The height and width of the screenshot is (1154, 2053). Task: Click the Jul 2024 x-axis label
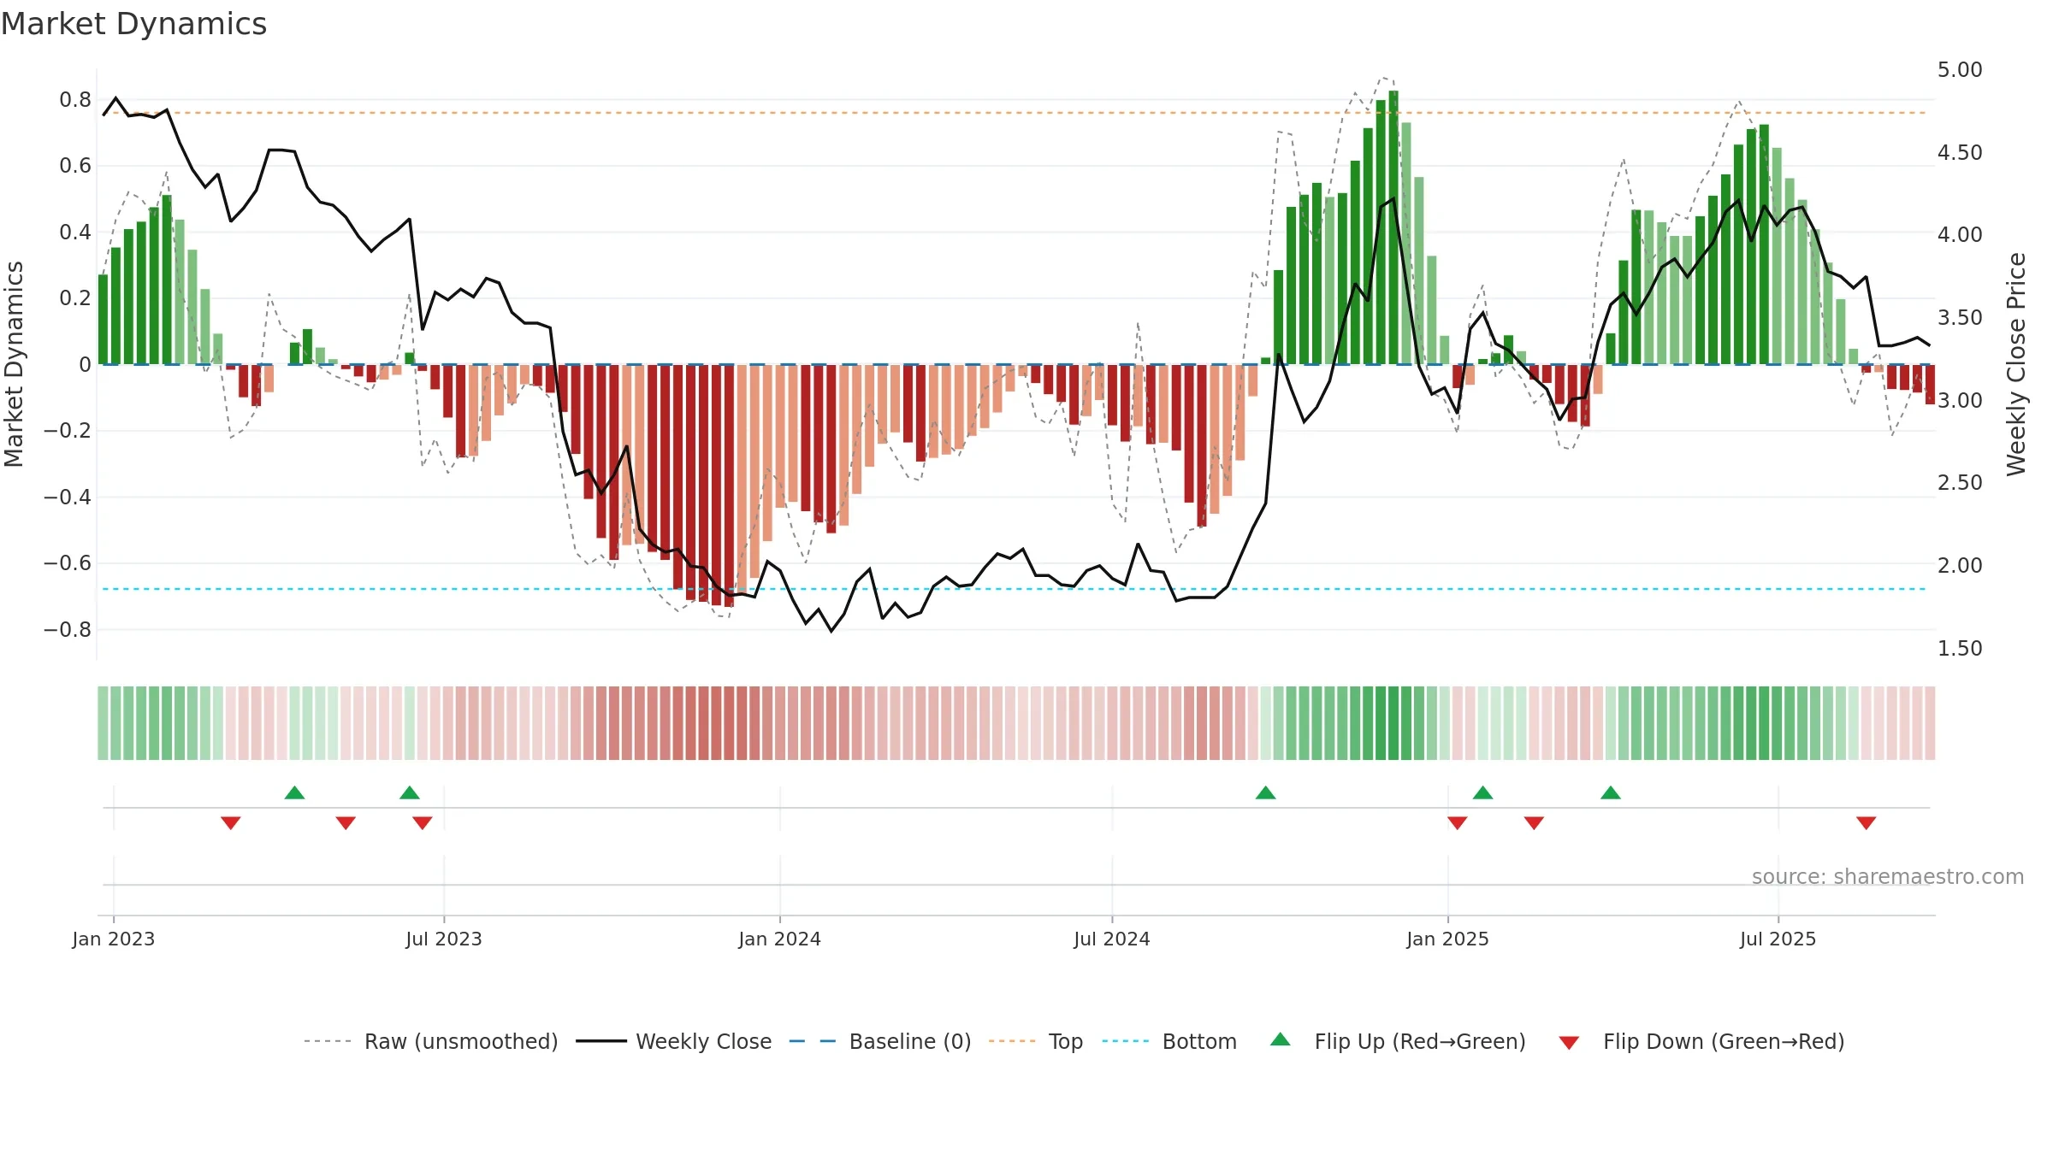(1112, 939)
